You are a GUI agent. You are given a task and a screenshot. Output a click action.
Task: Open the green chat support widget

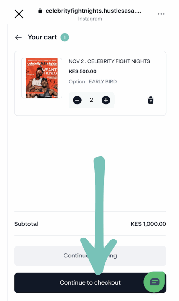click(154, 282)
